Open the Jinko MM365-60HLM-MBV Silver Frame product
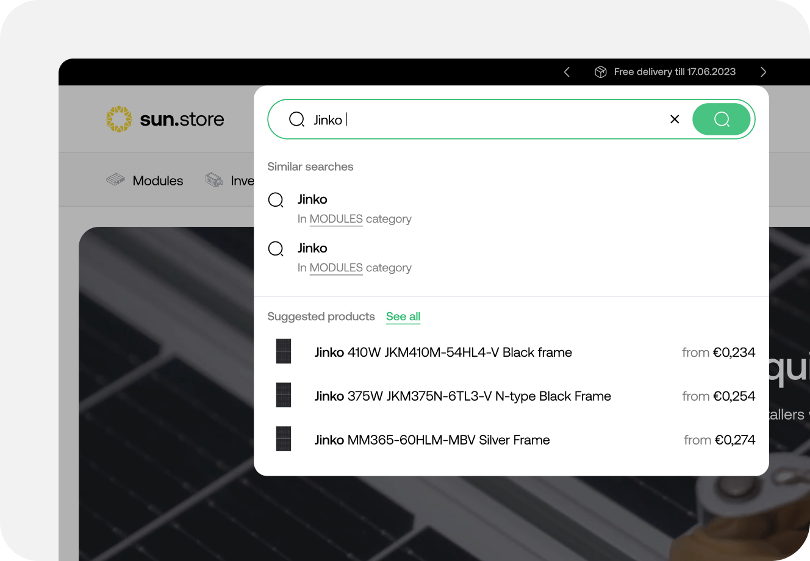 [432, 440]
